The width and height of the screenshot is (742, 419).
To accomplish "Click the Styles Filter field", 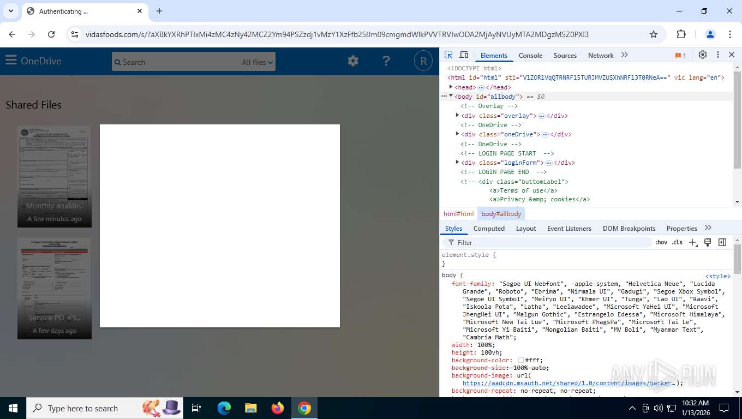I will 548,243.
